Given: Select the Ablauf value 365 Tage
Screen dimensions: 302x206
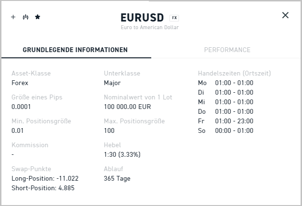Looking at the screenshot, I should pos(117,178).
